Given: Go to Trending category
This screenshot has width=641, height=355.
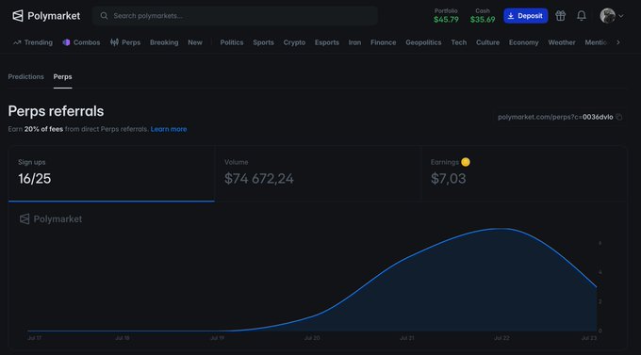Looking at the screenshot, I should point(33,42).
